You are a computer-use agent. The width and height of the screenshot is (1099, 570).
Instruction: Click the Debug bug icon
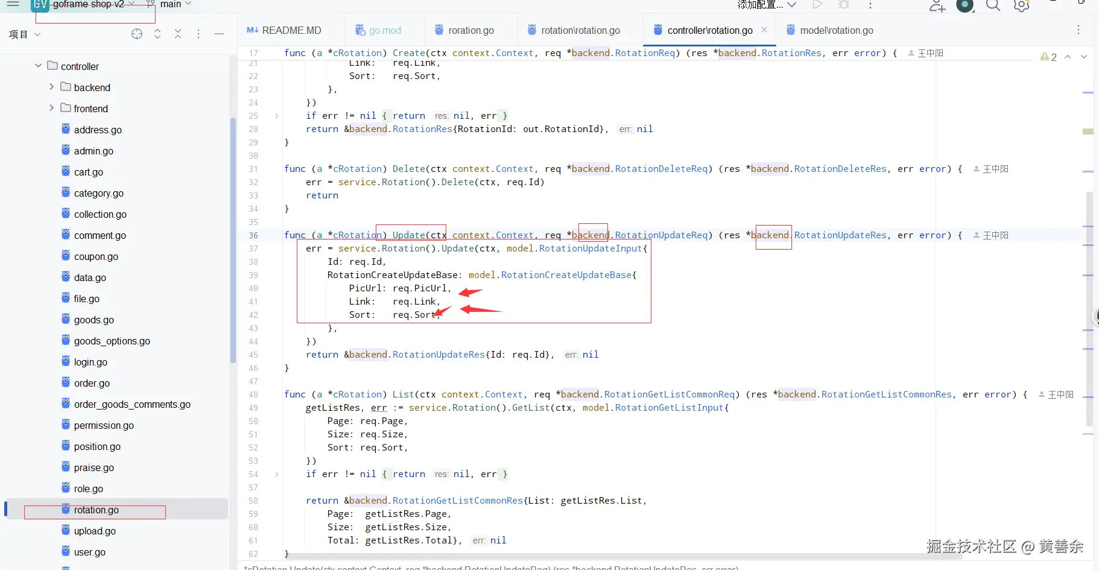click(844, 4)
